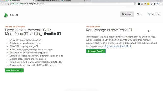Bookmark this page with the star icon

tap(135, 4)
